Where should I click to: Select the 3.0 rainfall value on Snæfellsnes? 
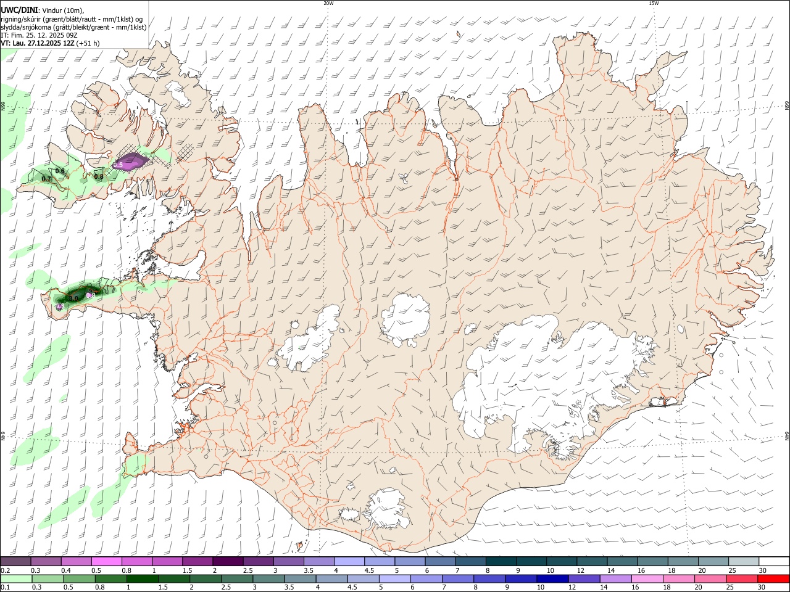(73, 298)
